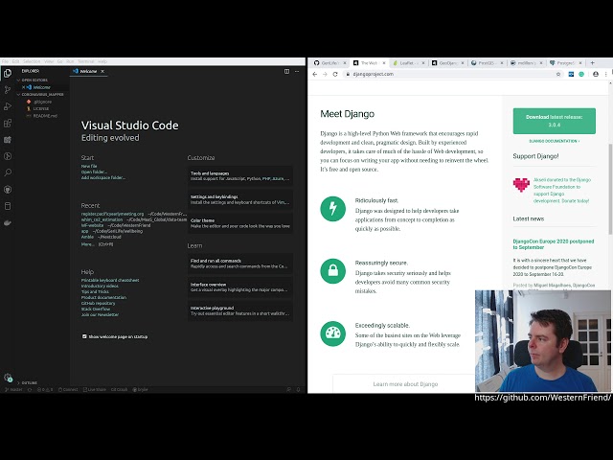Image resolution: width=613 pixels, height=460 pixels.
Task: Open the .gitignore file in Explorer
Action: click(x=42, y=102)
